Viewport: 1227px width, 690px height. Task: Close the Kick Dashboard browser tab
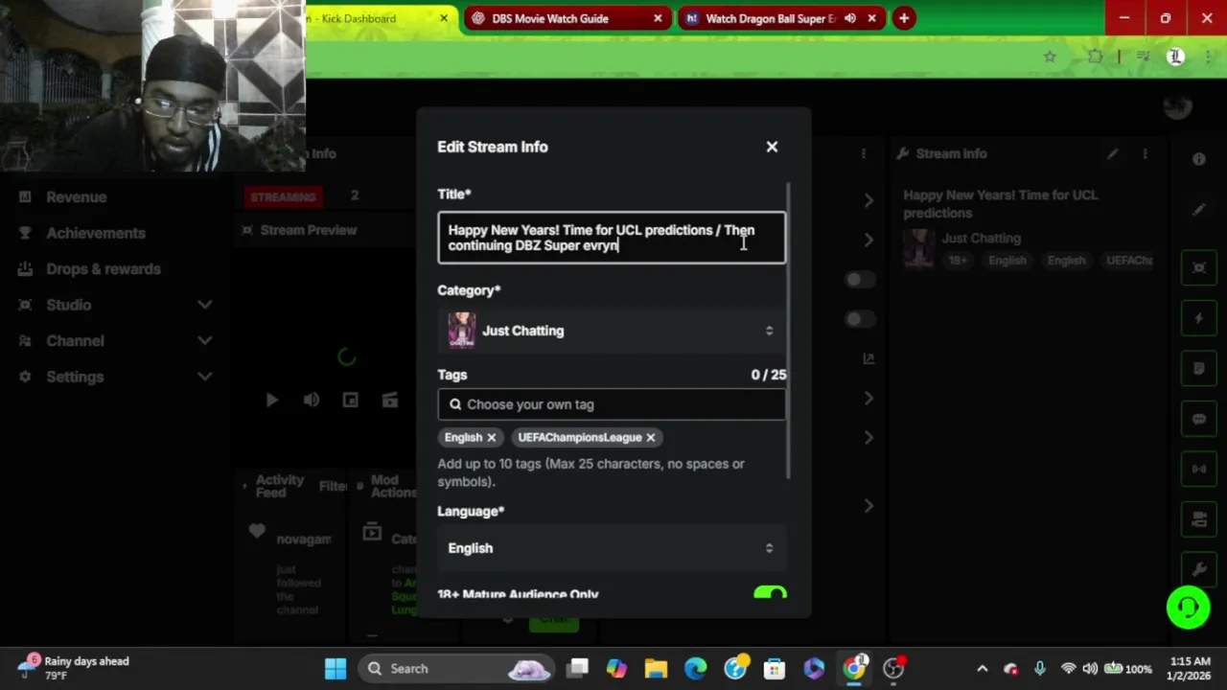pos(444,18)
